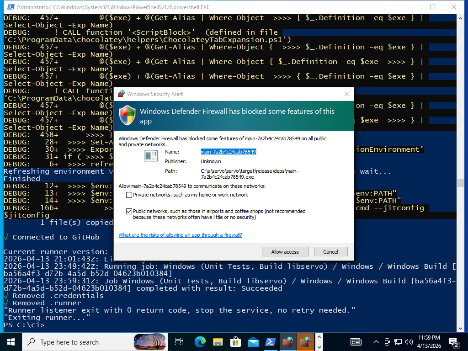Open File Explorer from the taskbar
468x351 pixels.
click(x=218, y=342)
